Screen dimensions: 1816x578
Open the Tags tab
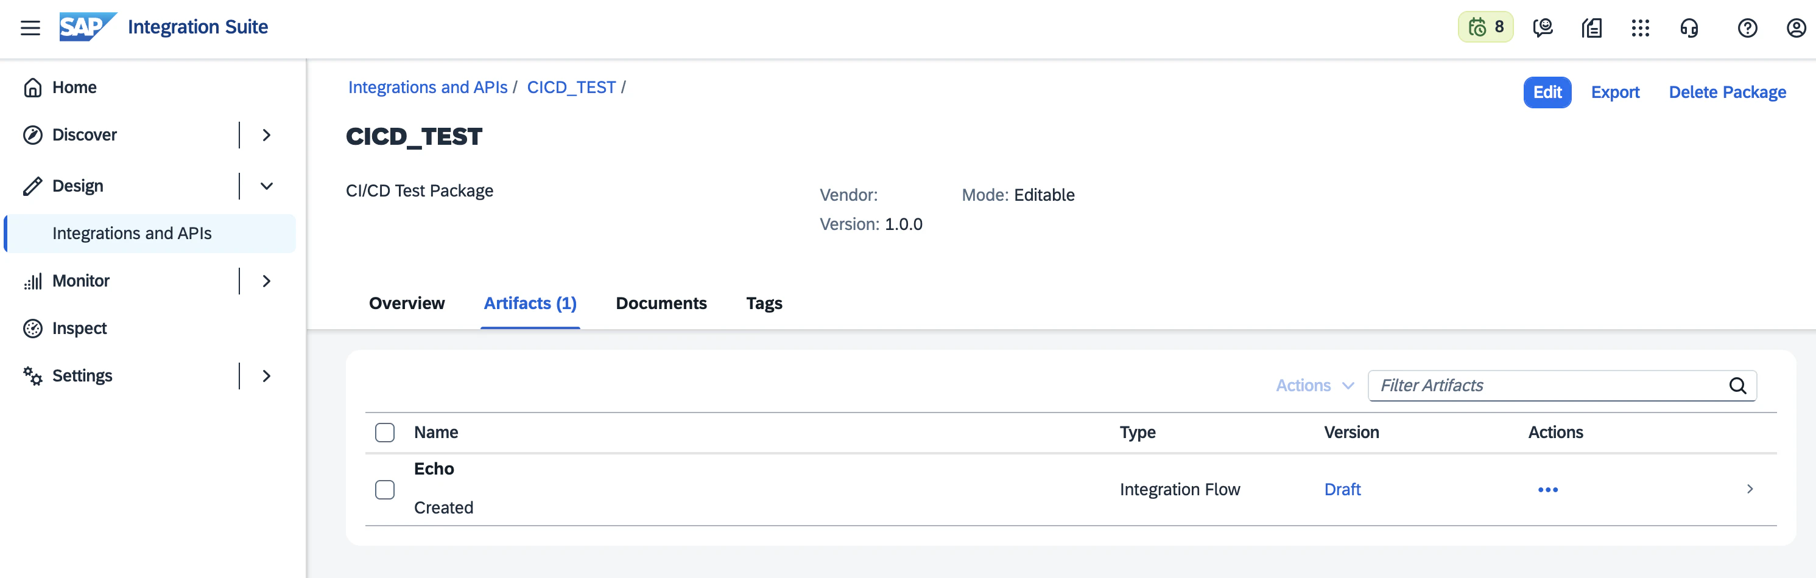tap(764, 304)
